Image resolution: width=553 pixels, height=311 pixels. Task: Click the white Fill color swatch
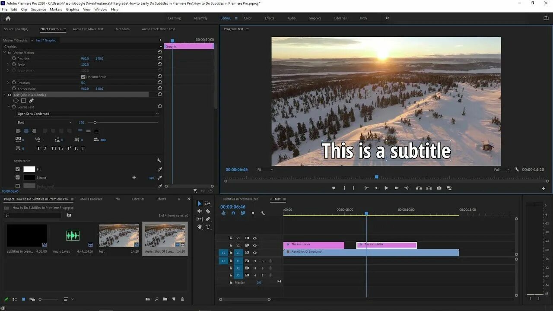click(29, 169)
